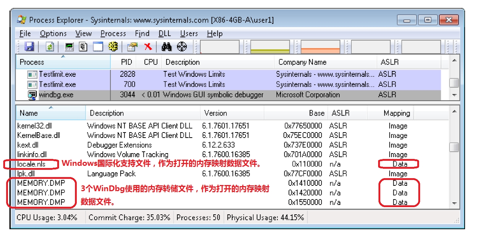The height and width of the screenshot is (235, 477).
Task: Click the windbg.exe process icon
Action: coord(33,95)
